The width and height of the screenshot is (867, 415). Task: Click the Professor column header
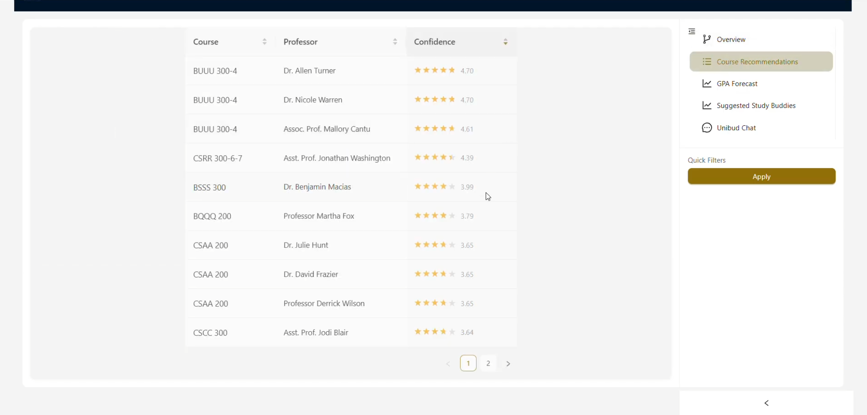(x=341, y=42)
